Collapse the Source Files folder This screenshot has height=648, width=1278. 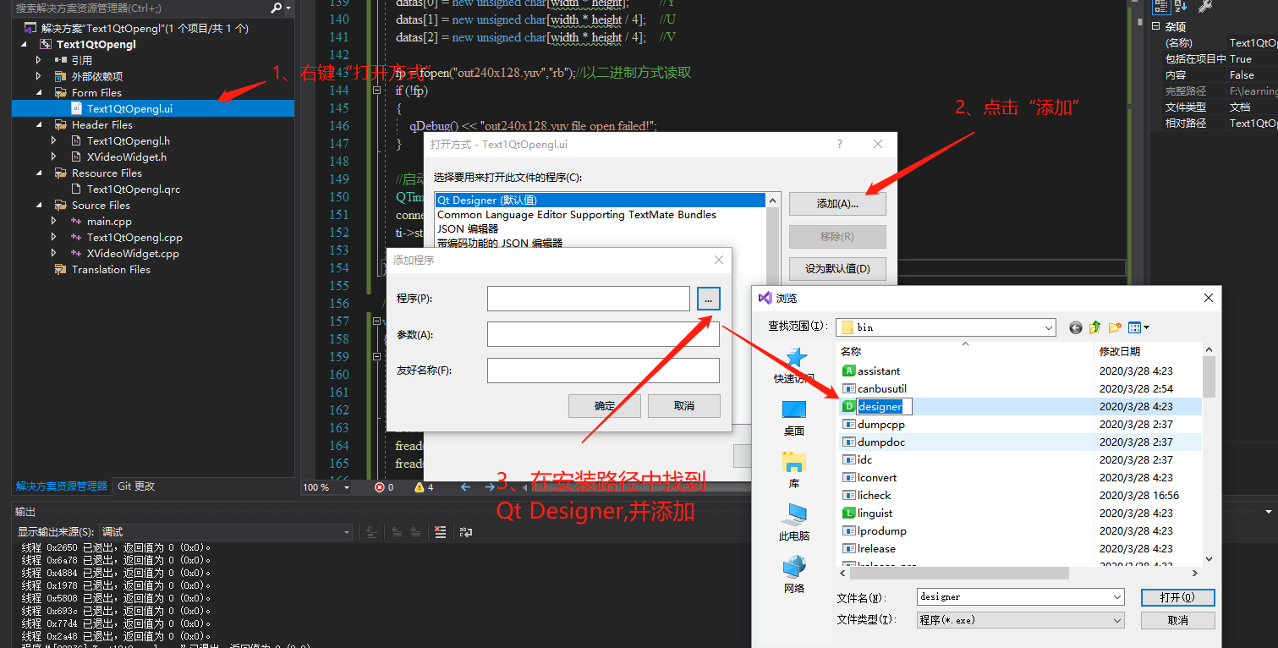click(39, 205)
